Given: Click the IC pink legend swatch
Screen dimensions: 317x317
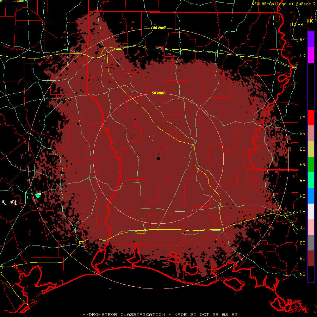Looking at the screenshot, I should click(311, 227).
